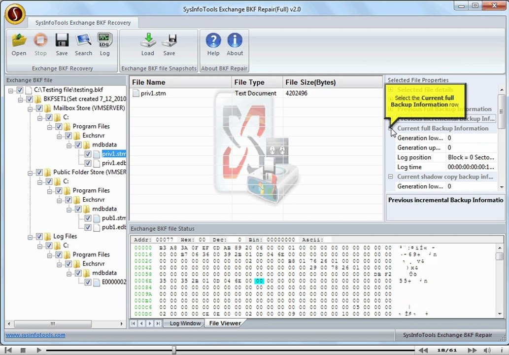Toggle the BKFSET1 checkbox
The image size is (509, 355).
tap(30, 99)
